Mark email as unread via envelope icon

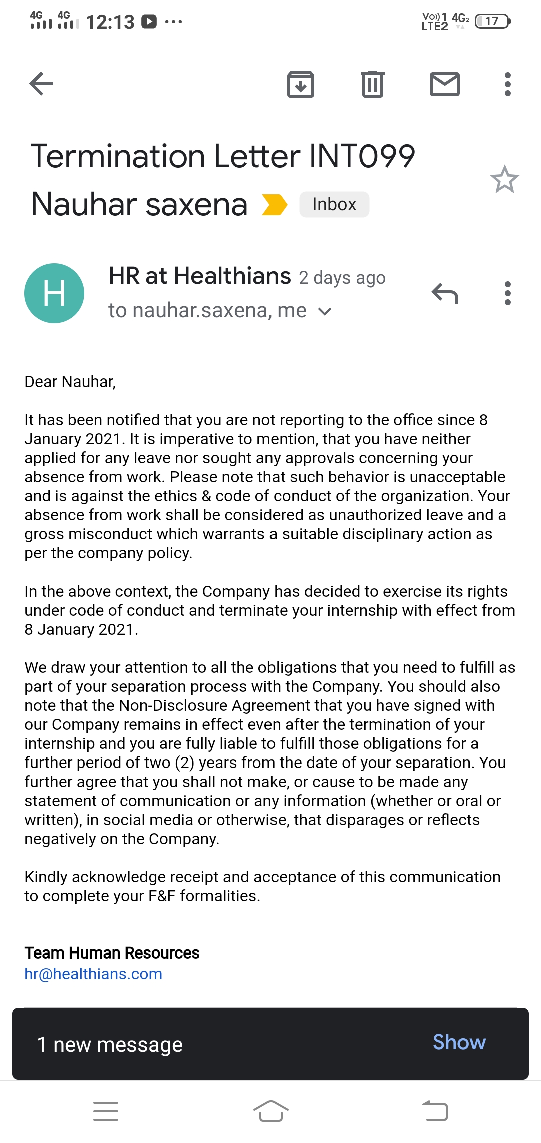(x=444, y=84)
